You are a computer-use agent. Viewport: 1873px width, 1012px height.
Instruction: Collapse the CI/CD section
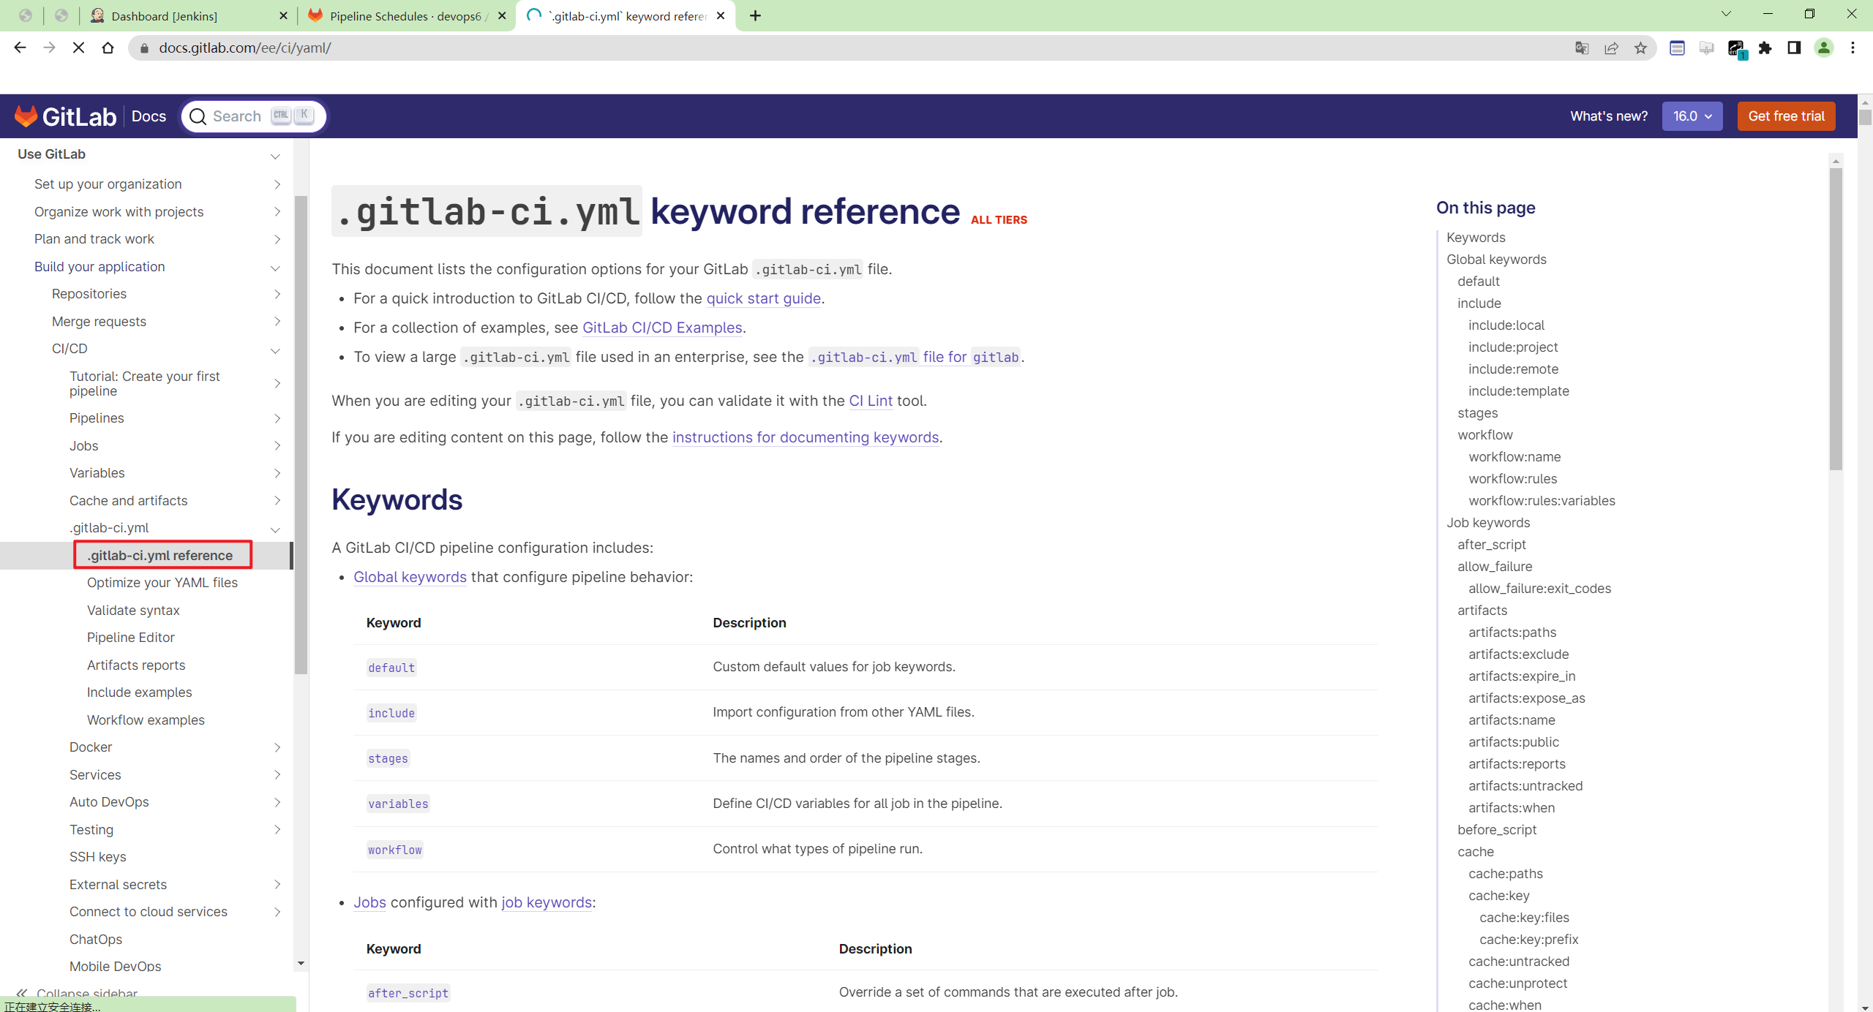coord(275,350)
